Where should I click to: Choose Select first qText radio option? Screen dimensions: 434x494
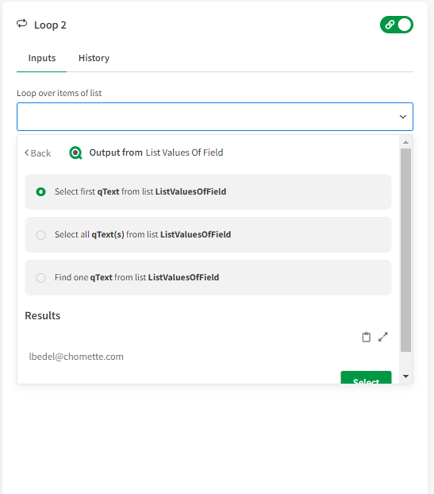[41, 192]
